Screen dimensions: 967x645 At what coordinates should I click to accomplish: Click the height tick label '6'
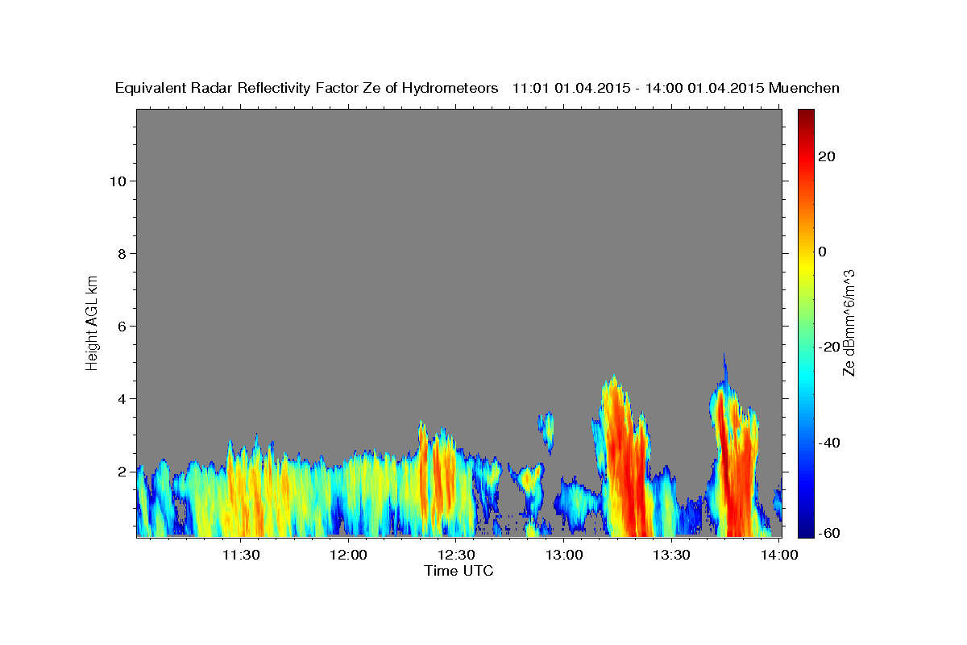(x=121, y=326)
